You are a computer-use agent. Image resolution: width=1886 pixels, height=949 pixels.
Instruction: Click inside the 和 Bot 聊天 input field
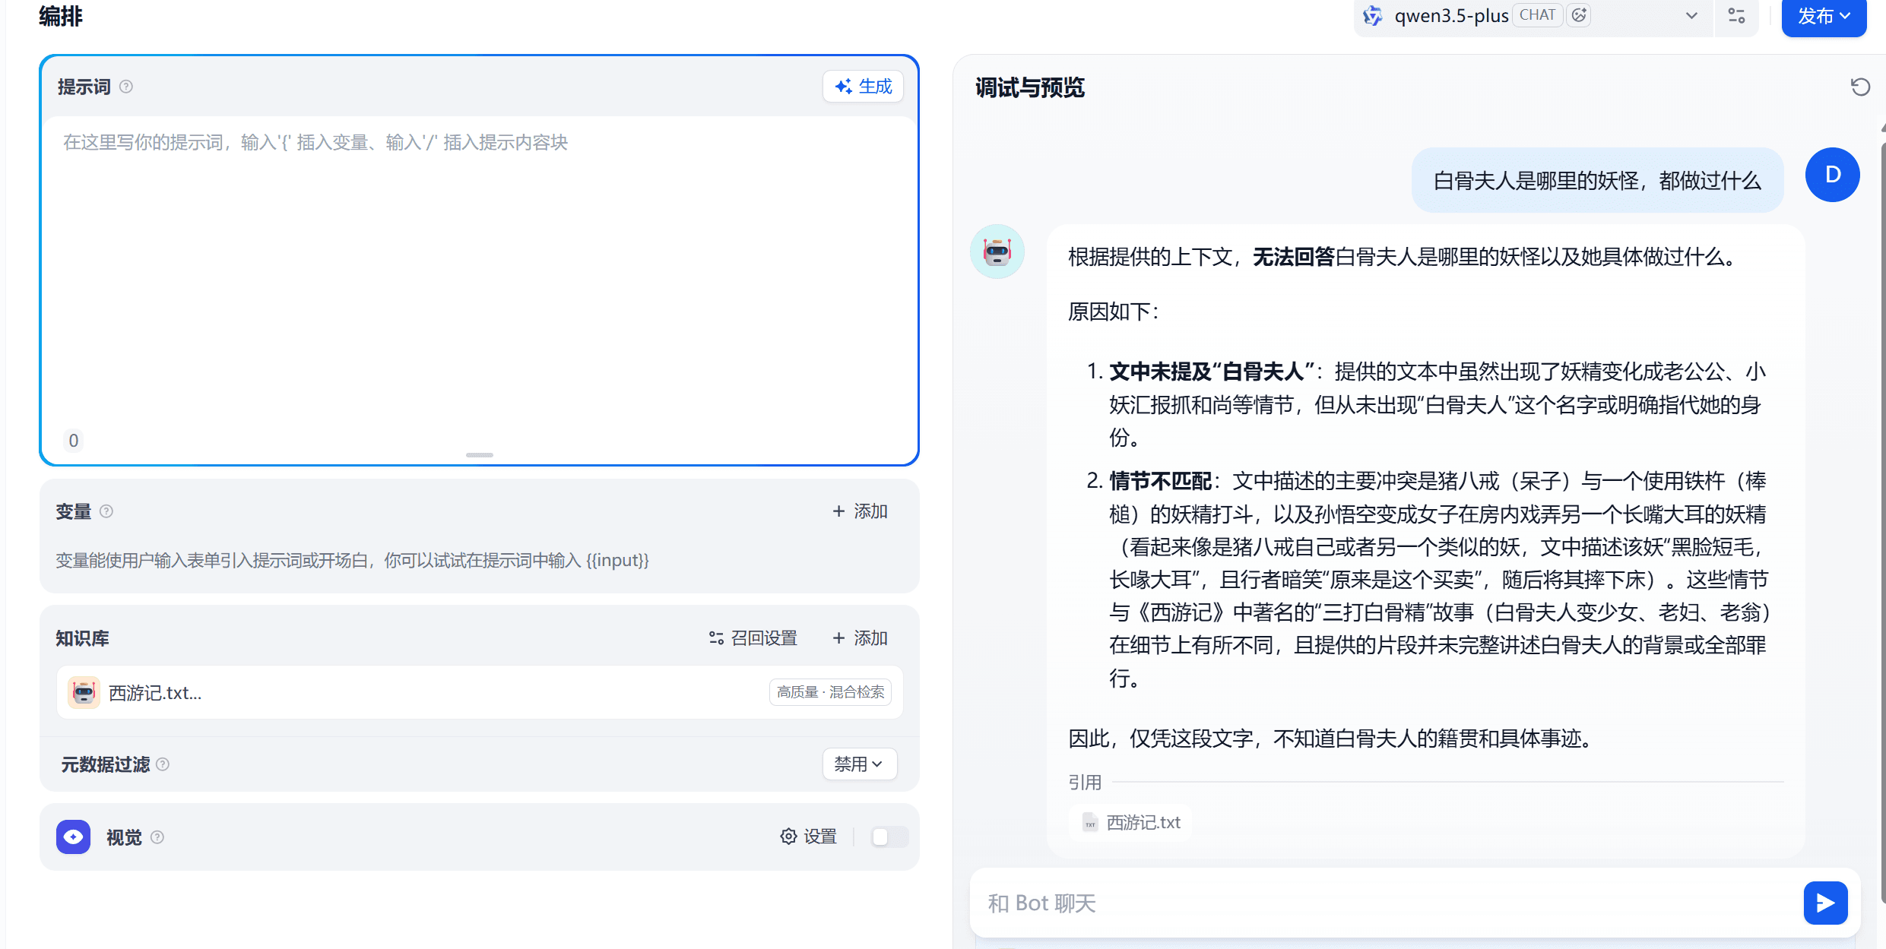click(x=1292, y=903)
